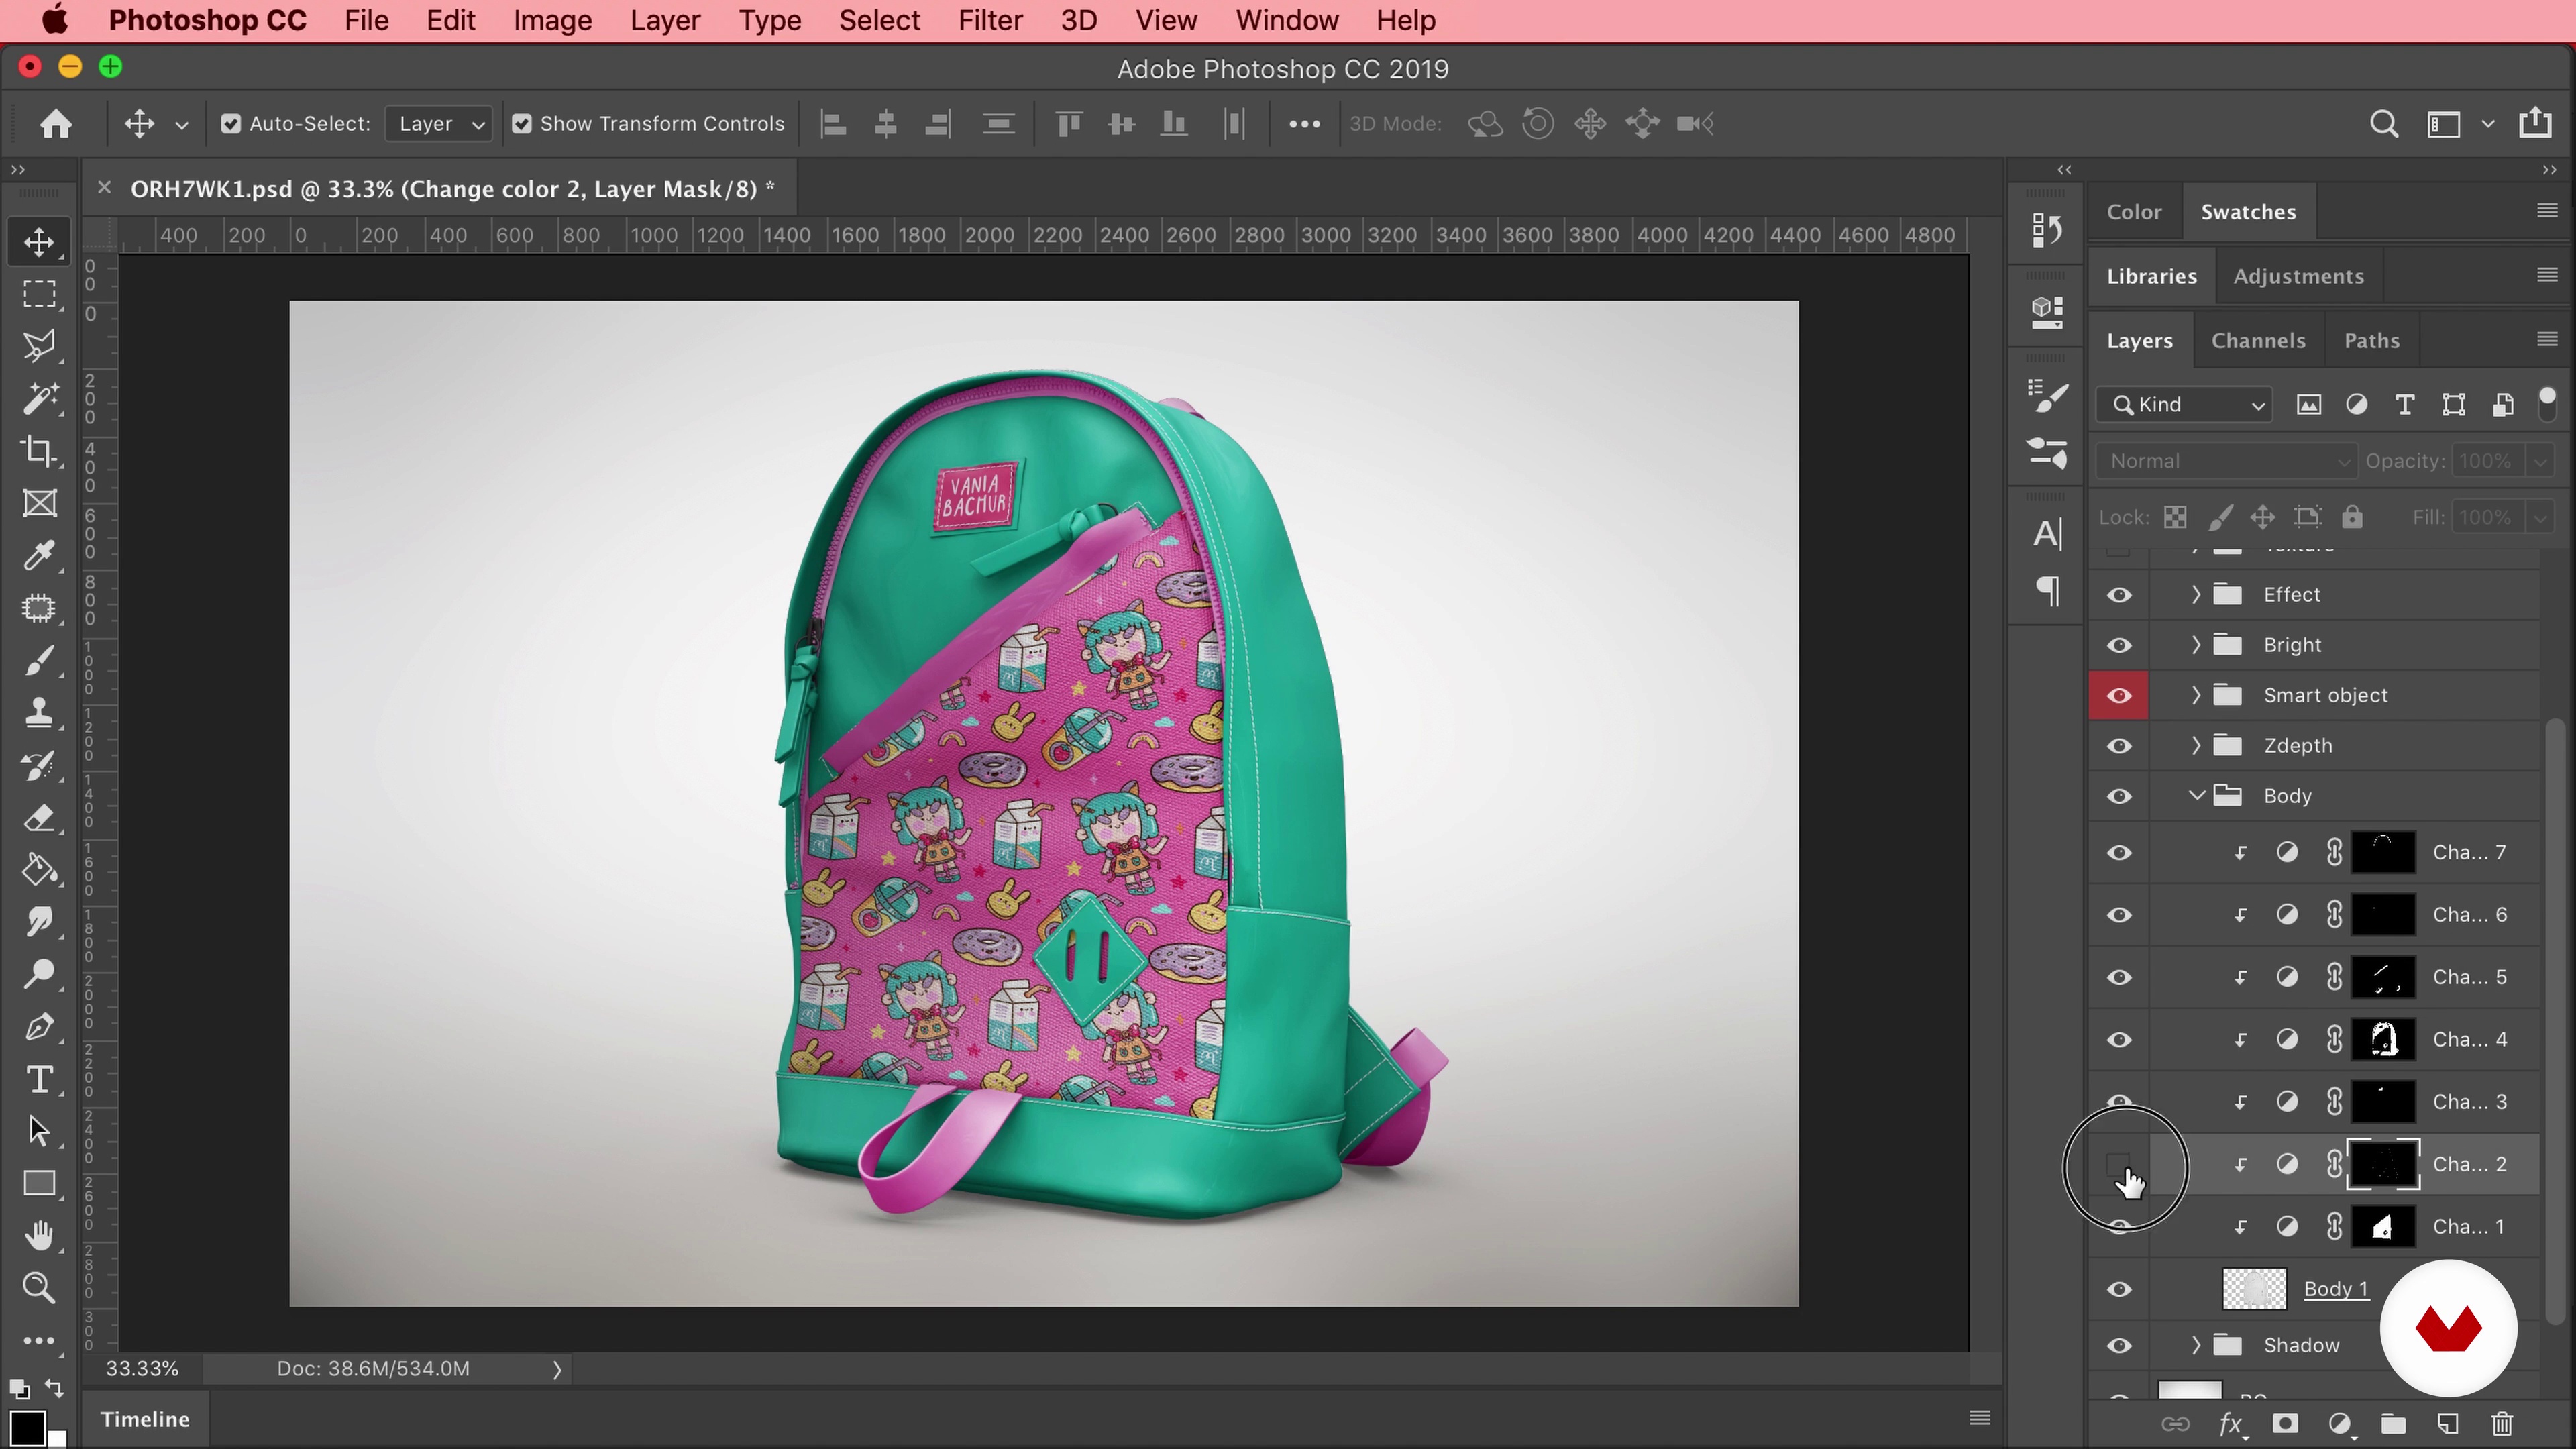
Task: Hide the Bright group layer
Action: click(x=2119, y=645)
